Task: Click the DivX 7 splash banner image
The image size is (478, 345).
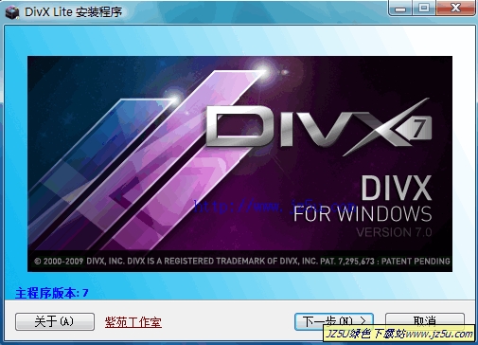Action: coord(239,164)
